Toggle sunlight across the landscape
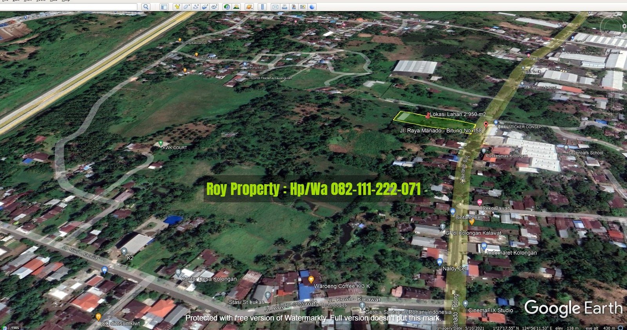Image resolution: width=627 pixels, height=330 pixels. (x=236, y=7)
